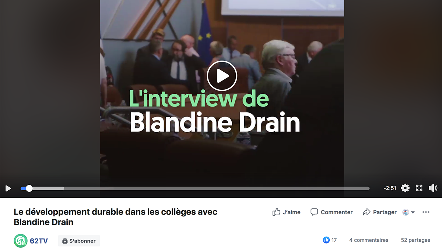Open video settings gear icon

405,188
